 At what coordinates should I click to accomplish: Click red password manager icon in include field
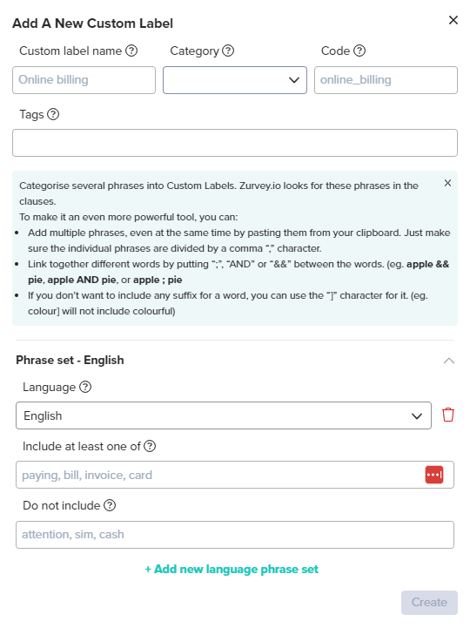pos(434,475)
